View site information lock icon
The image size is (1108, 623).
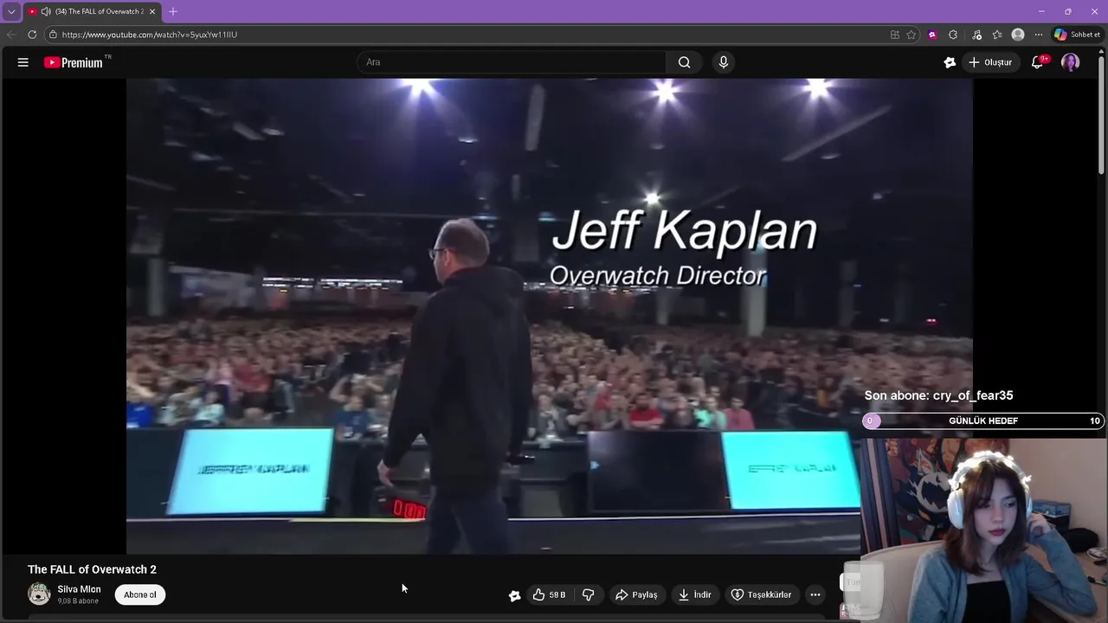53,35
